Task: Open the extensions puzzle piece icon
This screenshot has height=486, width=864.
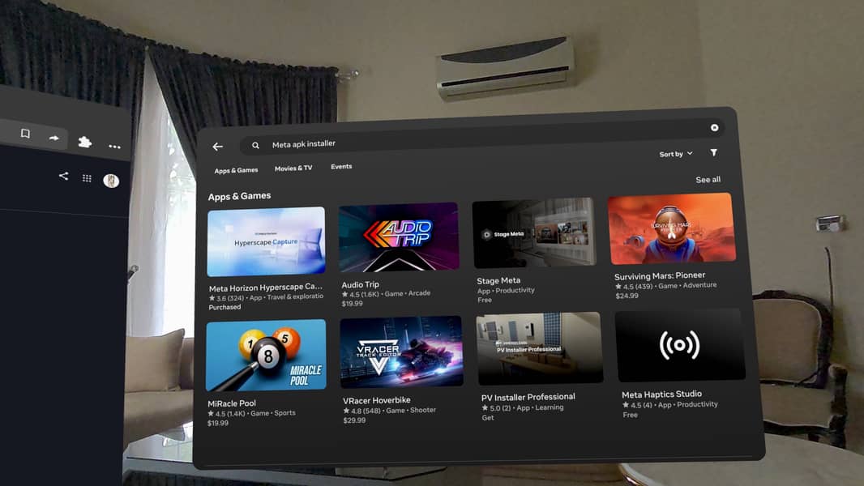Action: (x=85, y=142)
